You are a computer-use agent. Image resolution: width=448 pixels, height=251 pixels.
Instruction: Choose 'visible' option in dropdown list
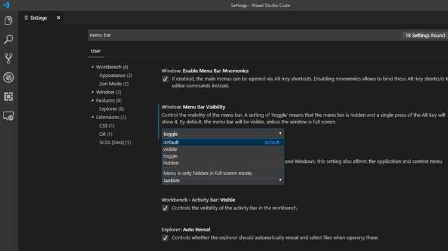click(223, 149)
